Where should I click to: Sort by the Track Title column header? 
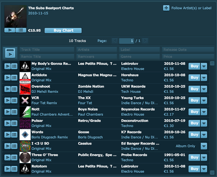click(x=47, y=49)
